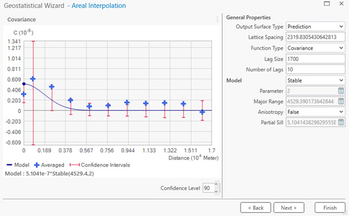Viewport: 349px width, 216px height.
Task: Click the Lattice Spacing input field
Action: pos(315,37)
